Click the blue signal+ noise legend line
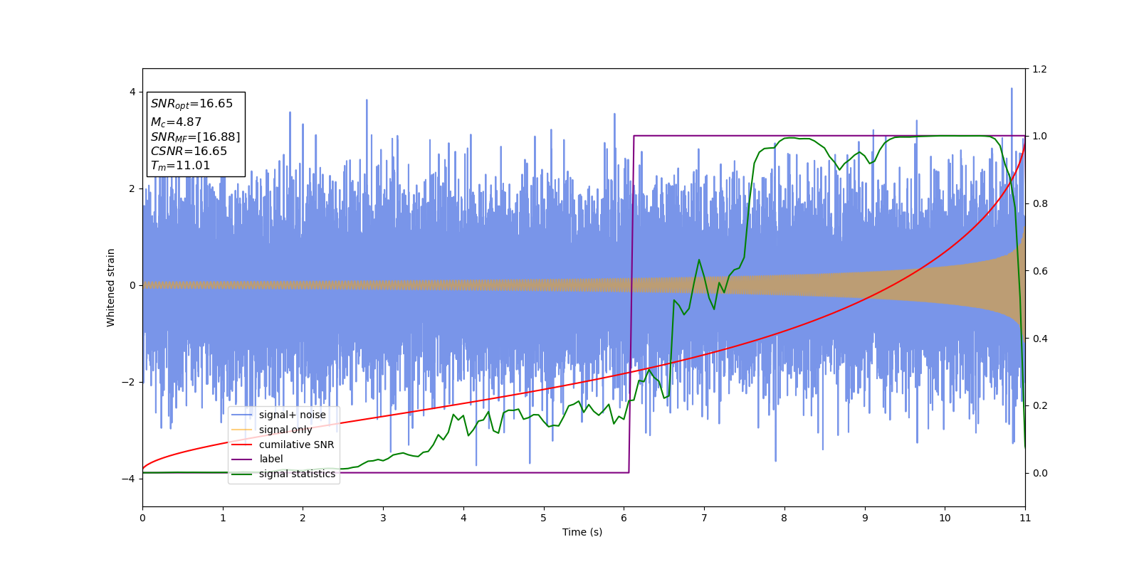The image size is (1139, 569). pos(242,415)
